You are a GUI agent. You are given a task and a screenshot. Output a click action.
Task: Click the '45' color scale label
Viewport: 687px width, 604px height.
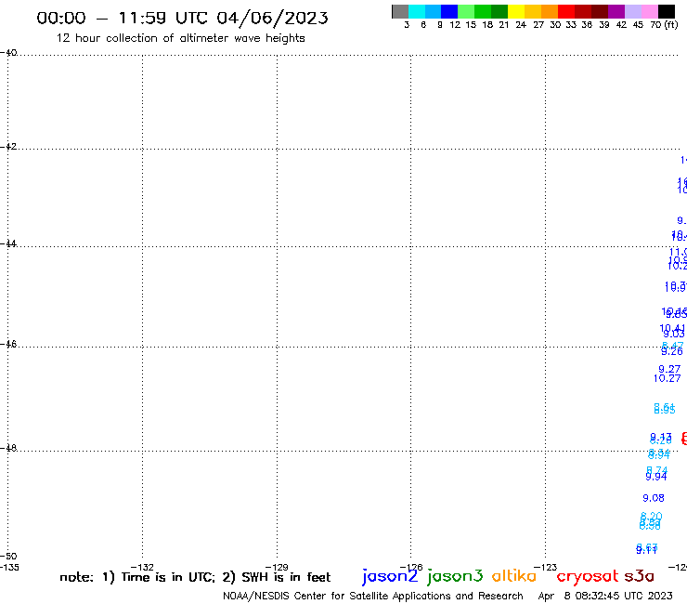(638, 24)
